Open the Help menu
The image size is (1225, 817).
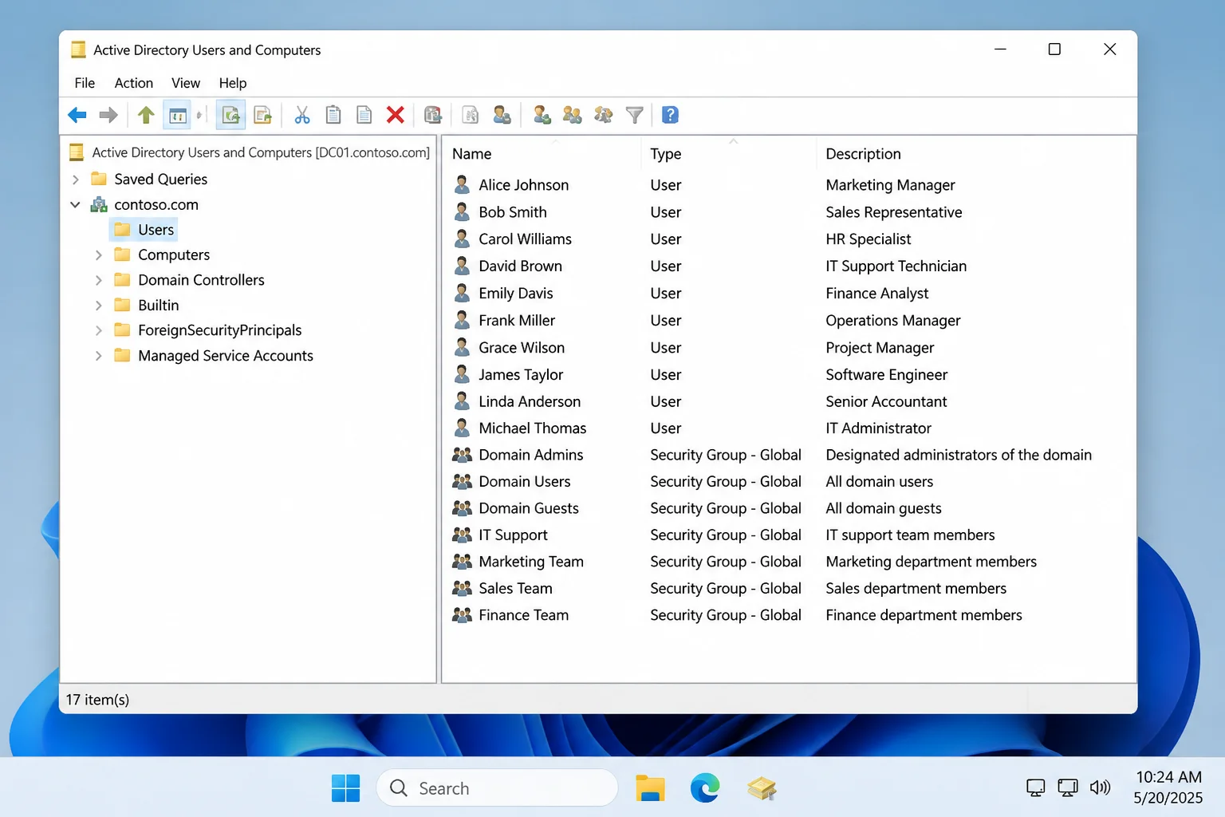point(233,83)
